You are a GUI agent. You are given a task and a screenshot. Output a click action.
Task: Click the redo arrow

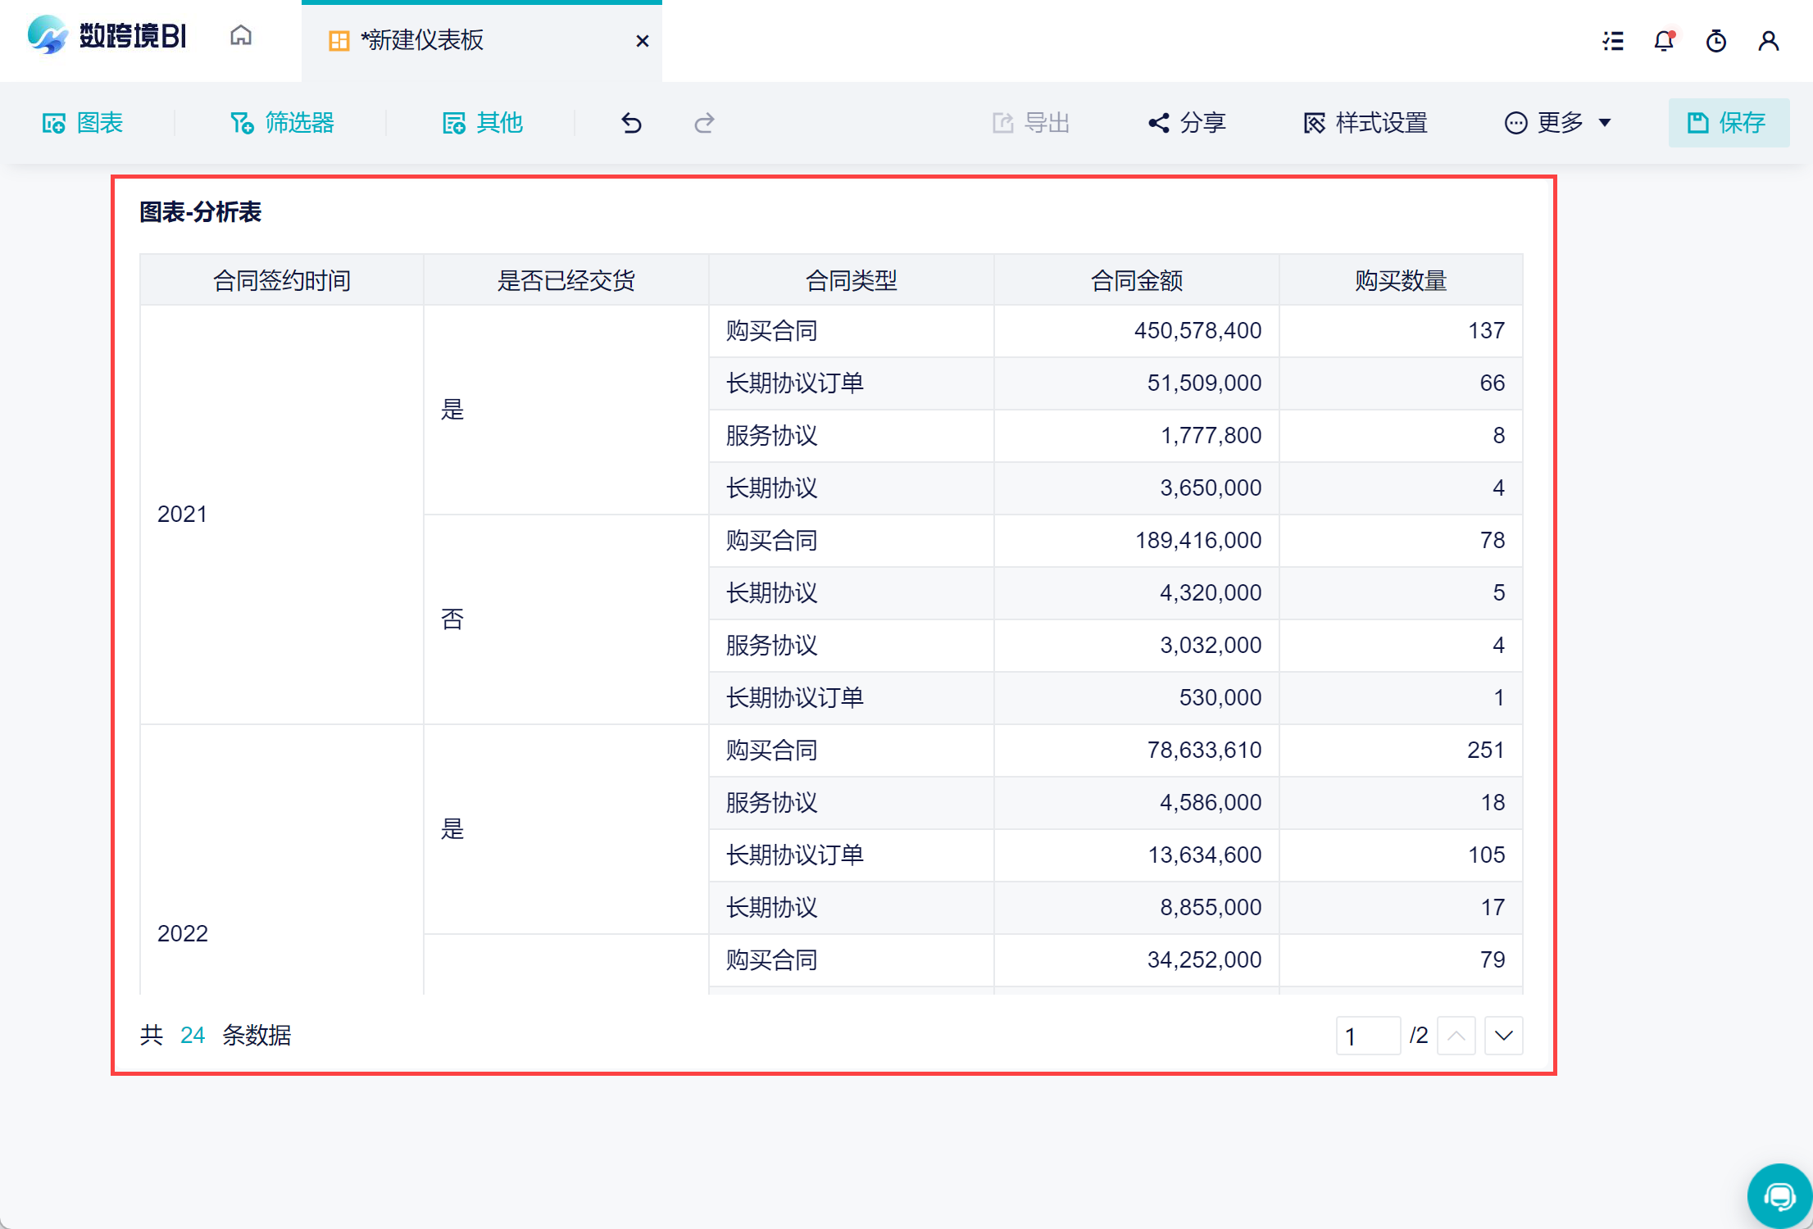tap(704, 123)
